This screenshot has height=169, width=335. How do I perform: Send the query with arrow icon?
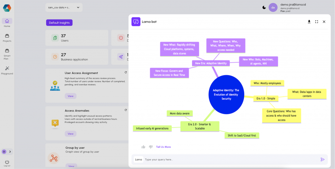323,160
